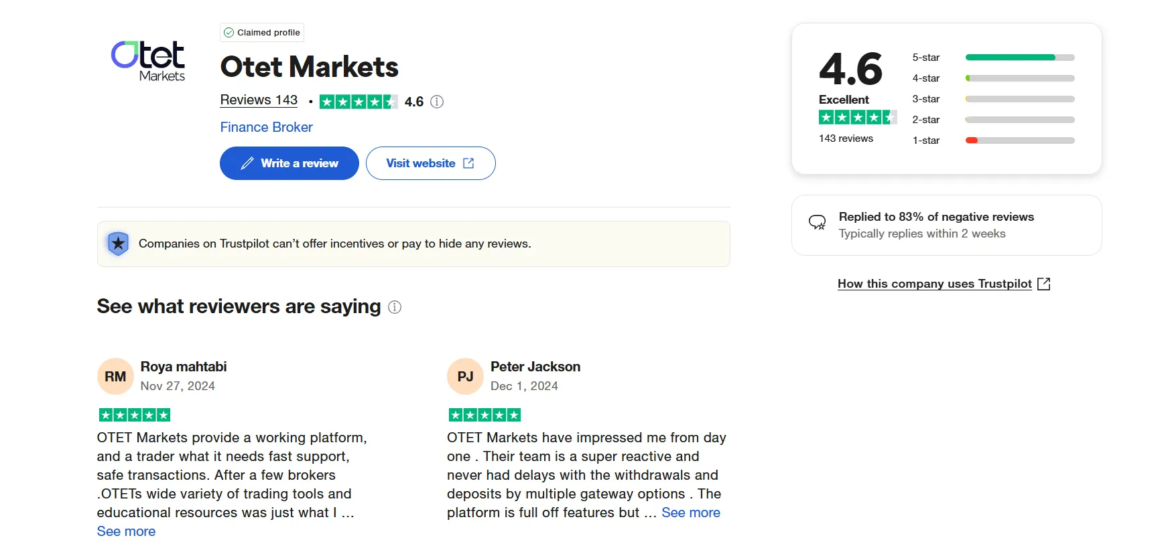Open the Reviews 143 section
The image size is (1166, 552).
[259, 100]
